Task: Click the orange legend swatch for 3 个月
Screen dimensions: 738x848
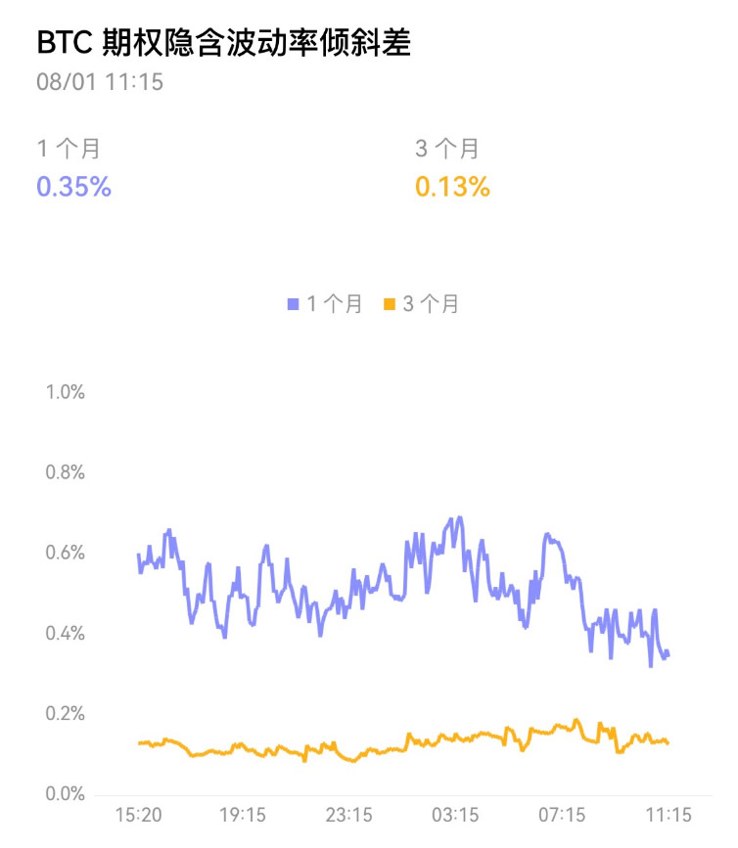Action: 389,305
